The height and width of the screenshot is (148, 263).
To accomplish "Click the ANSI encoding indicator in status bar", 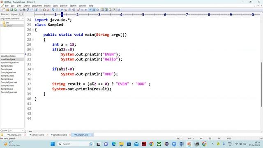I will (229, 139).
